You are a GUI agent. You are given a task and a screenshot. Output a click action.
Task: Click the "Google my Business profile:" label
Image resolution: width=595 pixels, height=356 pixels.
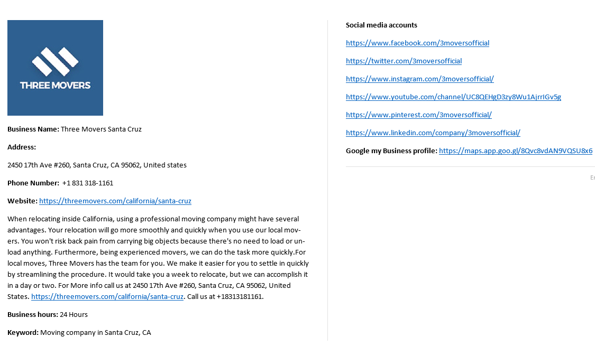point(391,151)
